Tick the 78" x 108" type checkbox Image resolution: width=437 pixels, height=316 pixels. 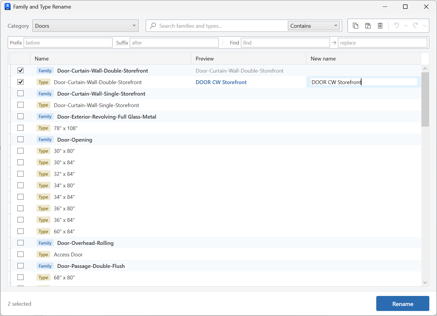point(20,128)
